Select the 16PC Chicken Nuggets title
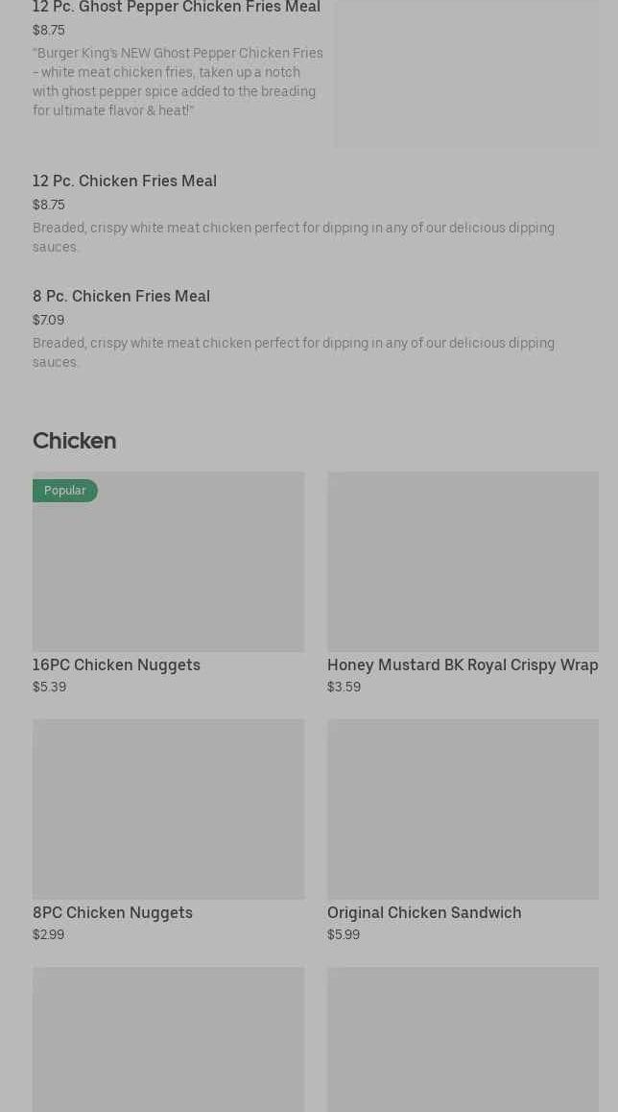 click(x=116, y=665)
